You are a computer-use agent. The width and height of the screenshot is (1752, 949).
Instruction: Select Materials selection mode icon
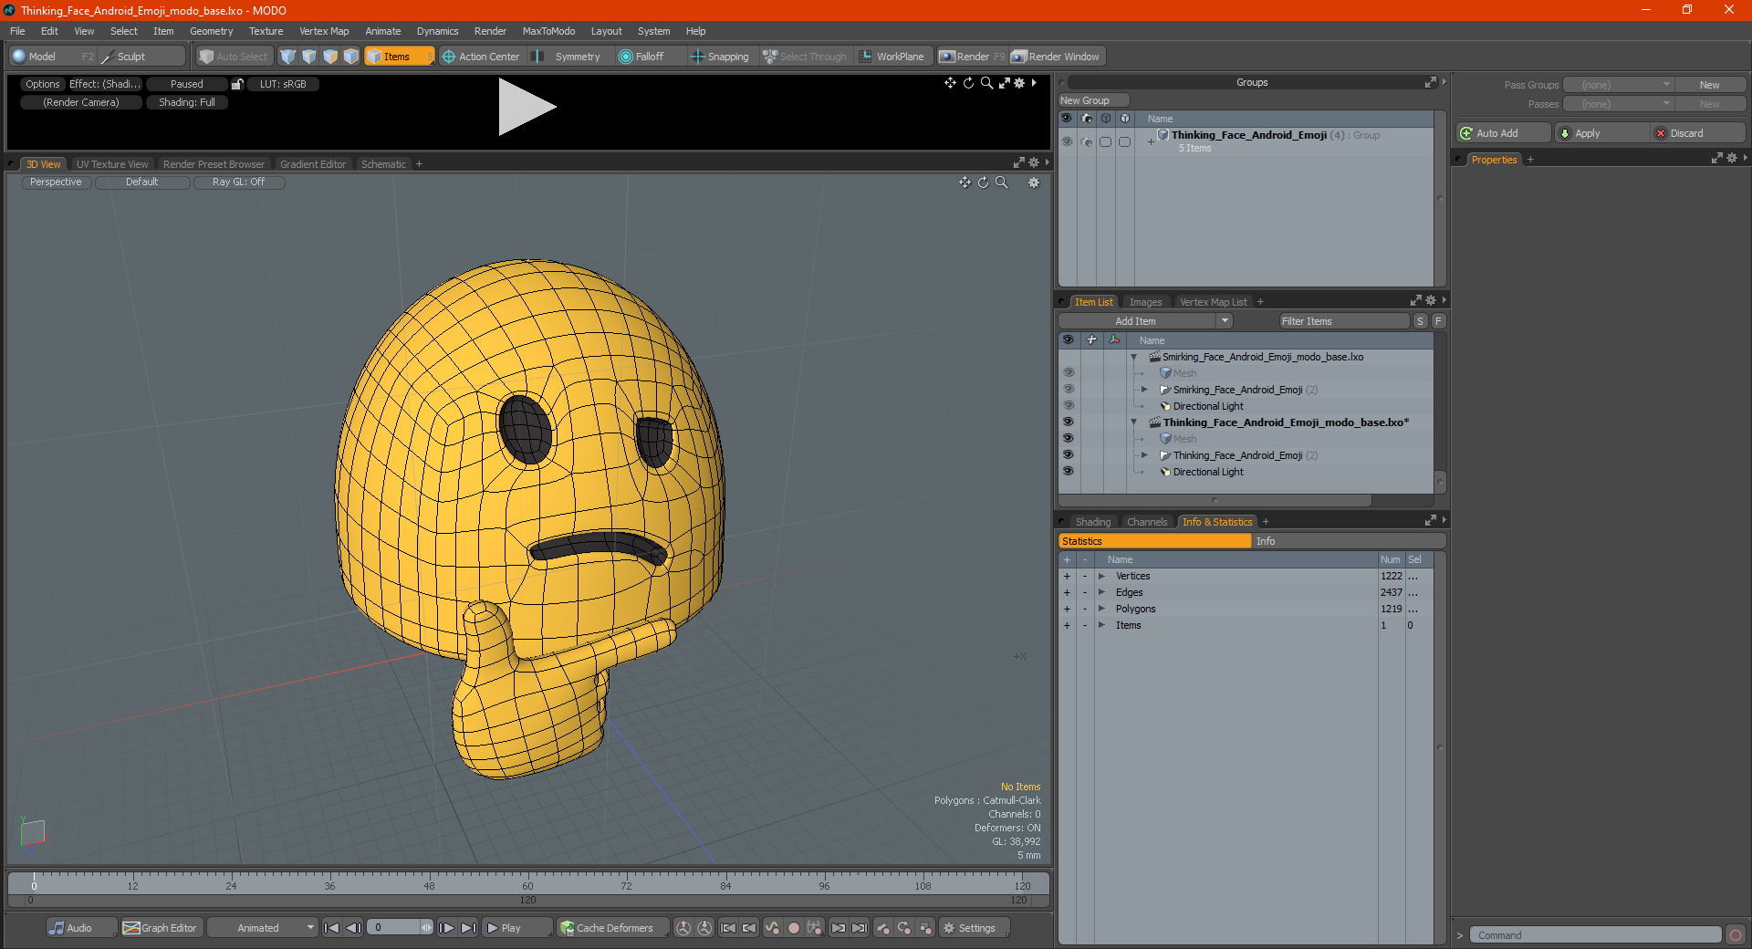pos(351,57)
